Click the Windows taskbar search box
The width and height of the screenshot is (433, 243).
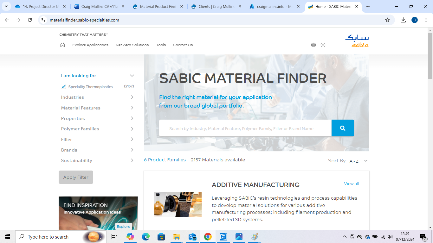61,237
